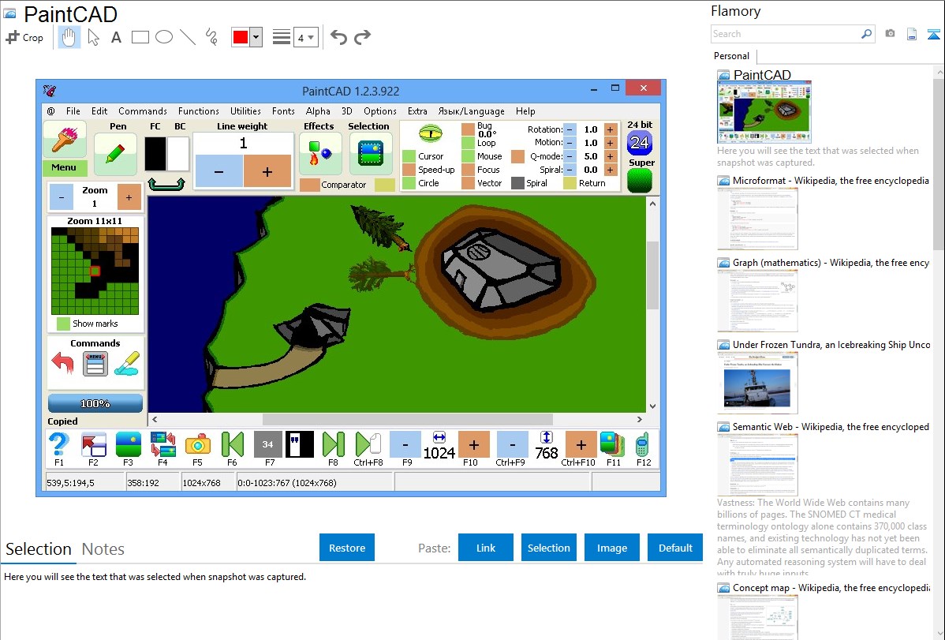Swap foreground and background colors arrow

point(166,183)
